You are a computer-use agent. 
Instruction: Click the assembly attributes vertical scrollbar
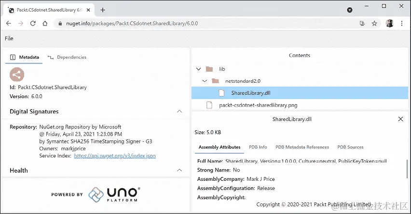tap(407, 168)
